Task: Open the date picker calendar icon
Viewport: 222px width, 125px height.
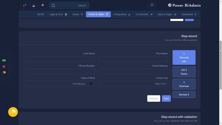Action: [91, 84]
